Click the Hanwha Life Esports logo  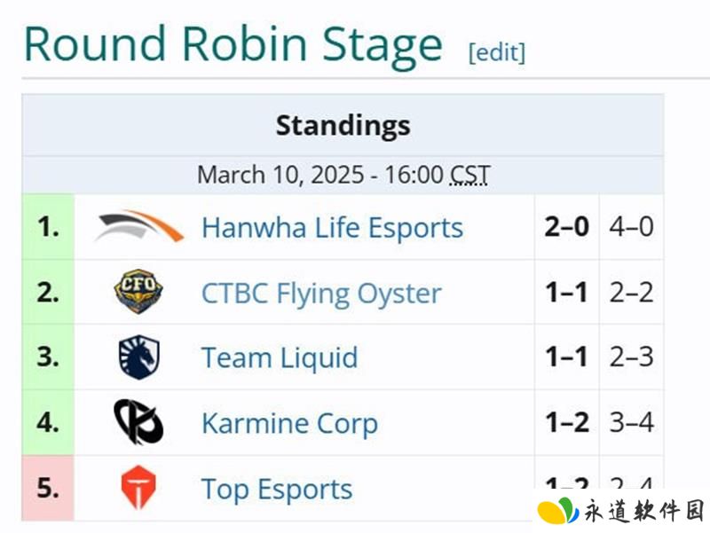pyautogui.click(x=139, y=226)
